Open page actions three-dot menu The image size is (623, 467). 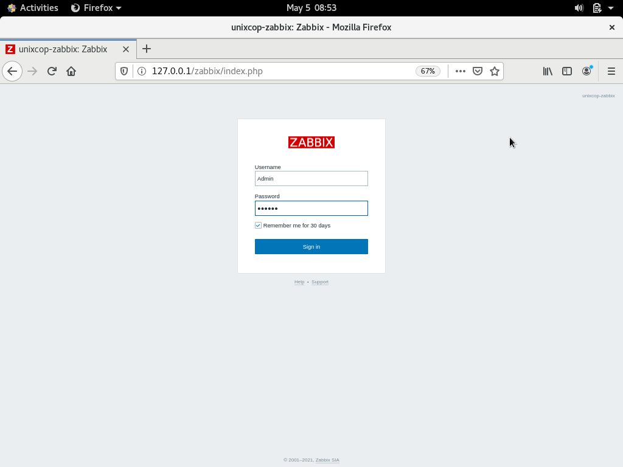click(x=460, y=71)
